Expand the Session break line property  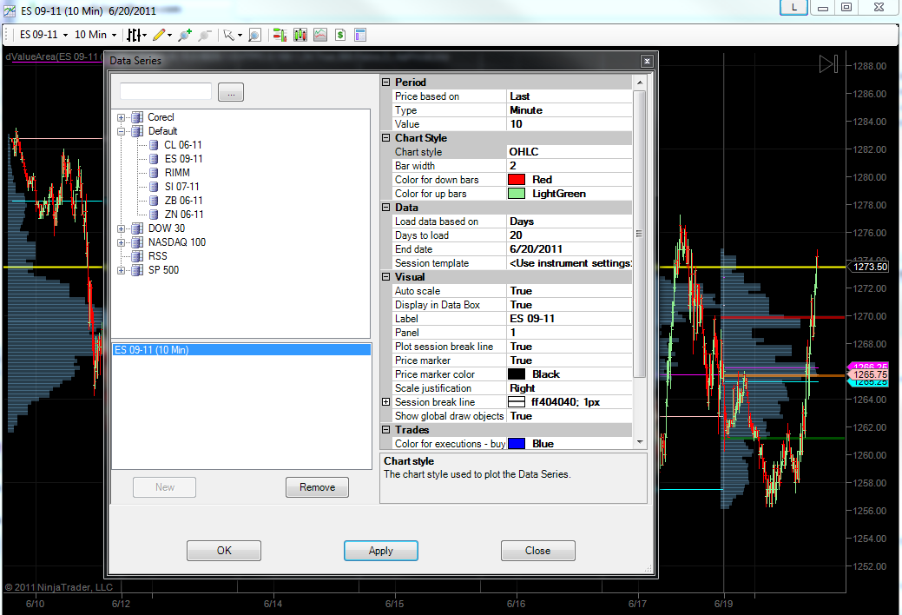click(386, 402)
